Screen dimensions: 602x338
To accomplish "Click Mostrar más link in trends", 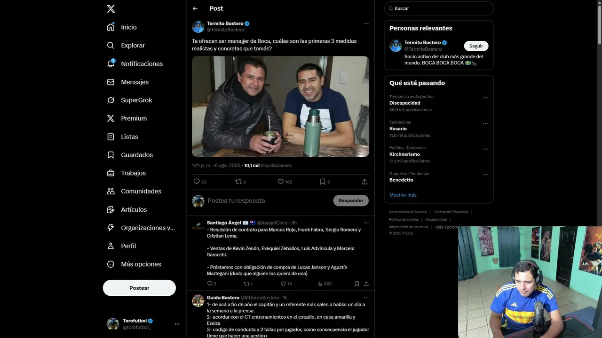I will click(x=403, y=195).
